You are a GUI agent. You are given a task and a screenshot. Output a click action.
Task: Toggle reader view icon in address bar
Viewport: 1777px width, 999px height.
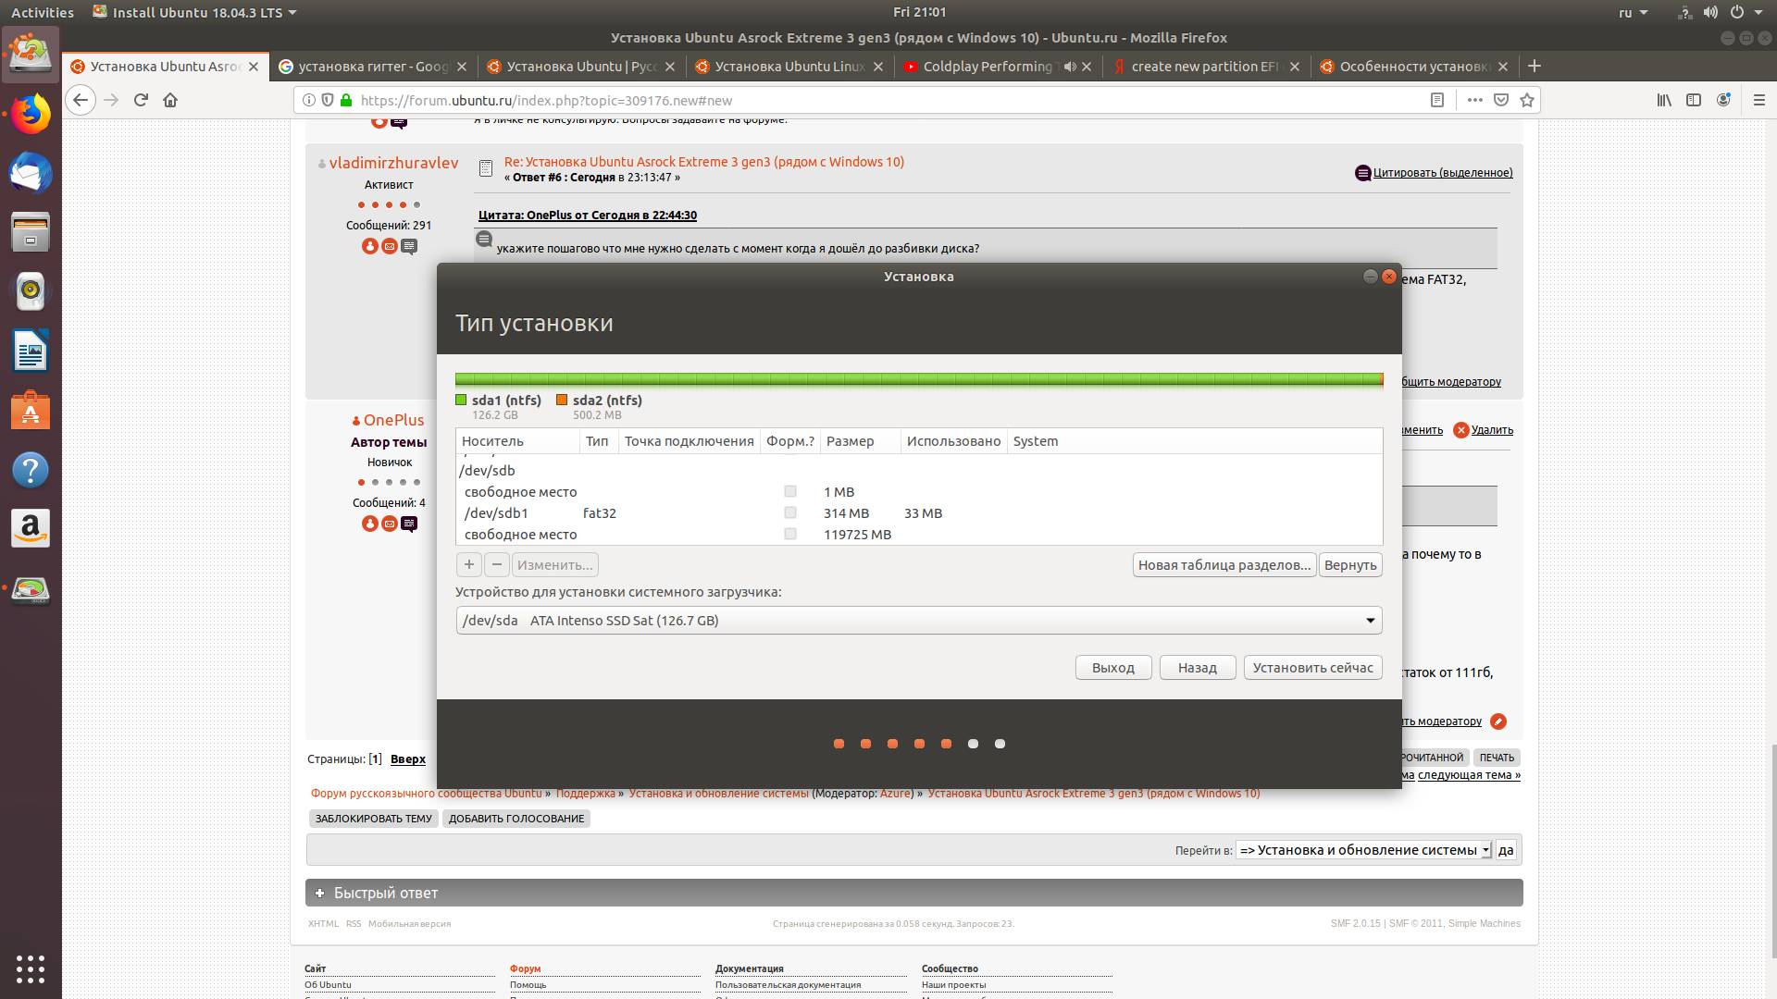pyautogui.click(x=1437, y=100)
